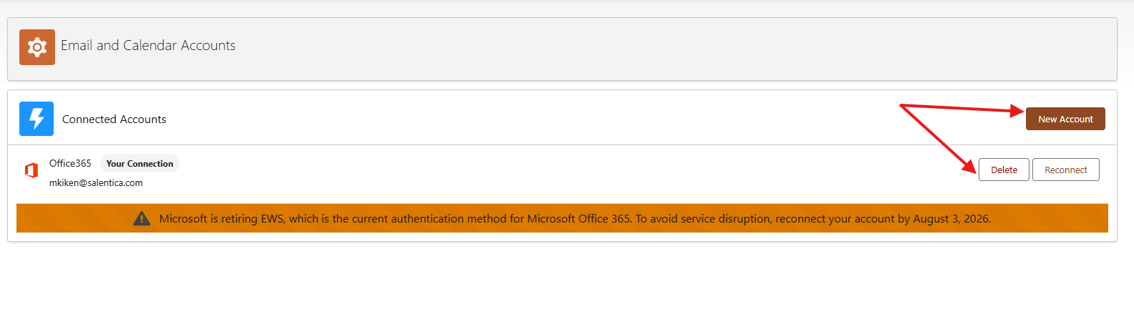This screenshot has height=327, width=1134.
Task: Click the red arrowhead pointing at New Account
Action: point(1017,111)
